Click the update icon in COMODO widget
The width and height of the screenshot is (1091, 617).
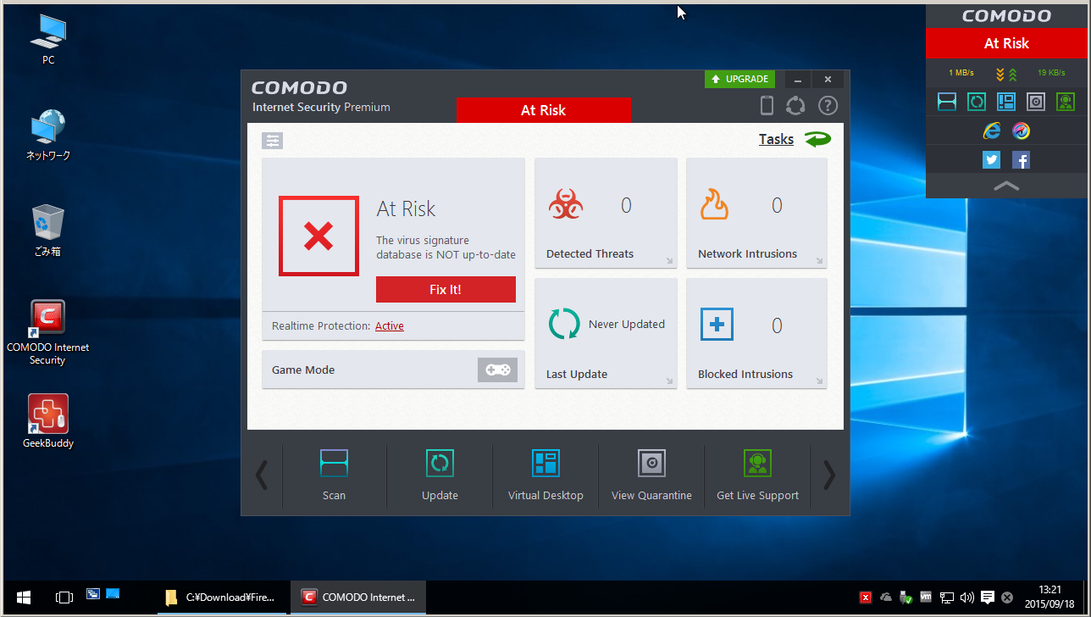[x=977, y=102]
